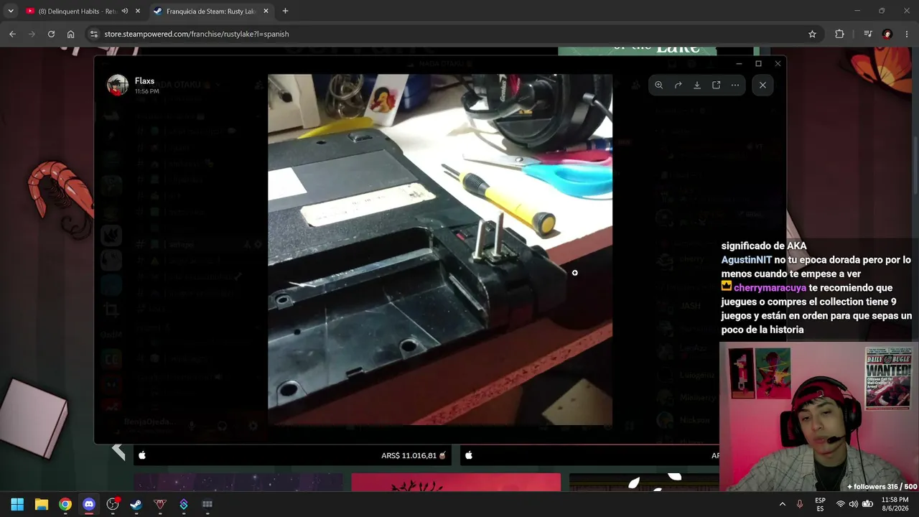Close the Franquicia de Steam tab
The height and width of the screenshot is (517, 919).
(266, 11)
